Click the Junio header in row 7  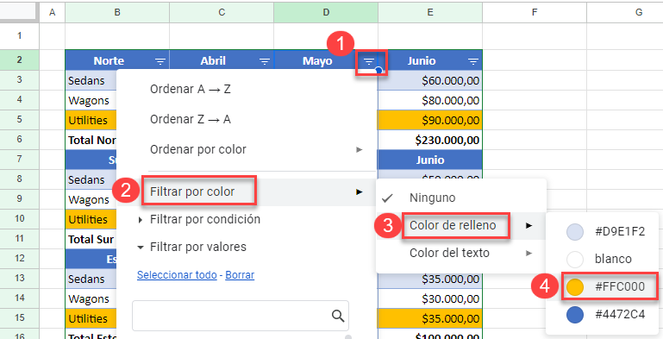coord(430,160)
